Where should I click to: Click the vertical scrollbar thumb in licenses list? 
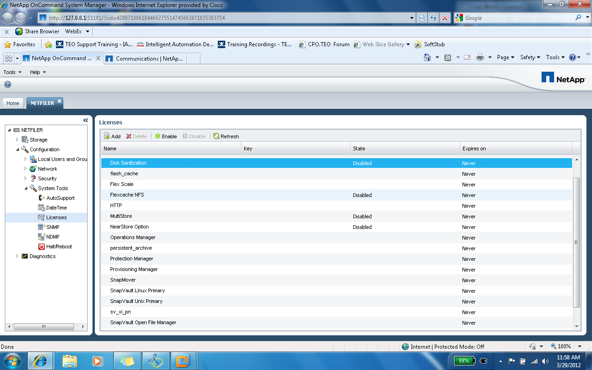point(576,242)
